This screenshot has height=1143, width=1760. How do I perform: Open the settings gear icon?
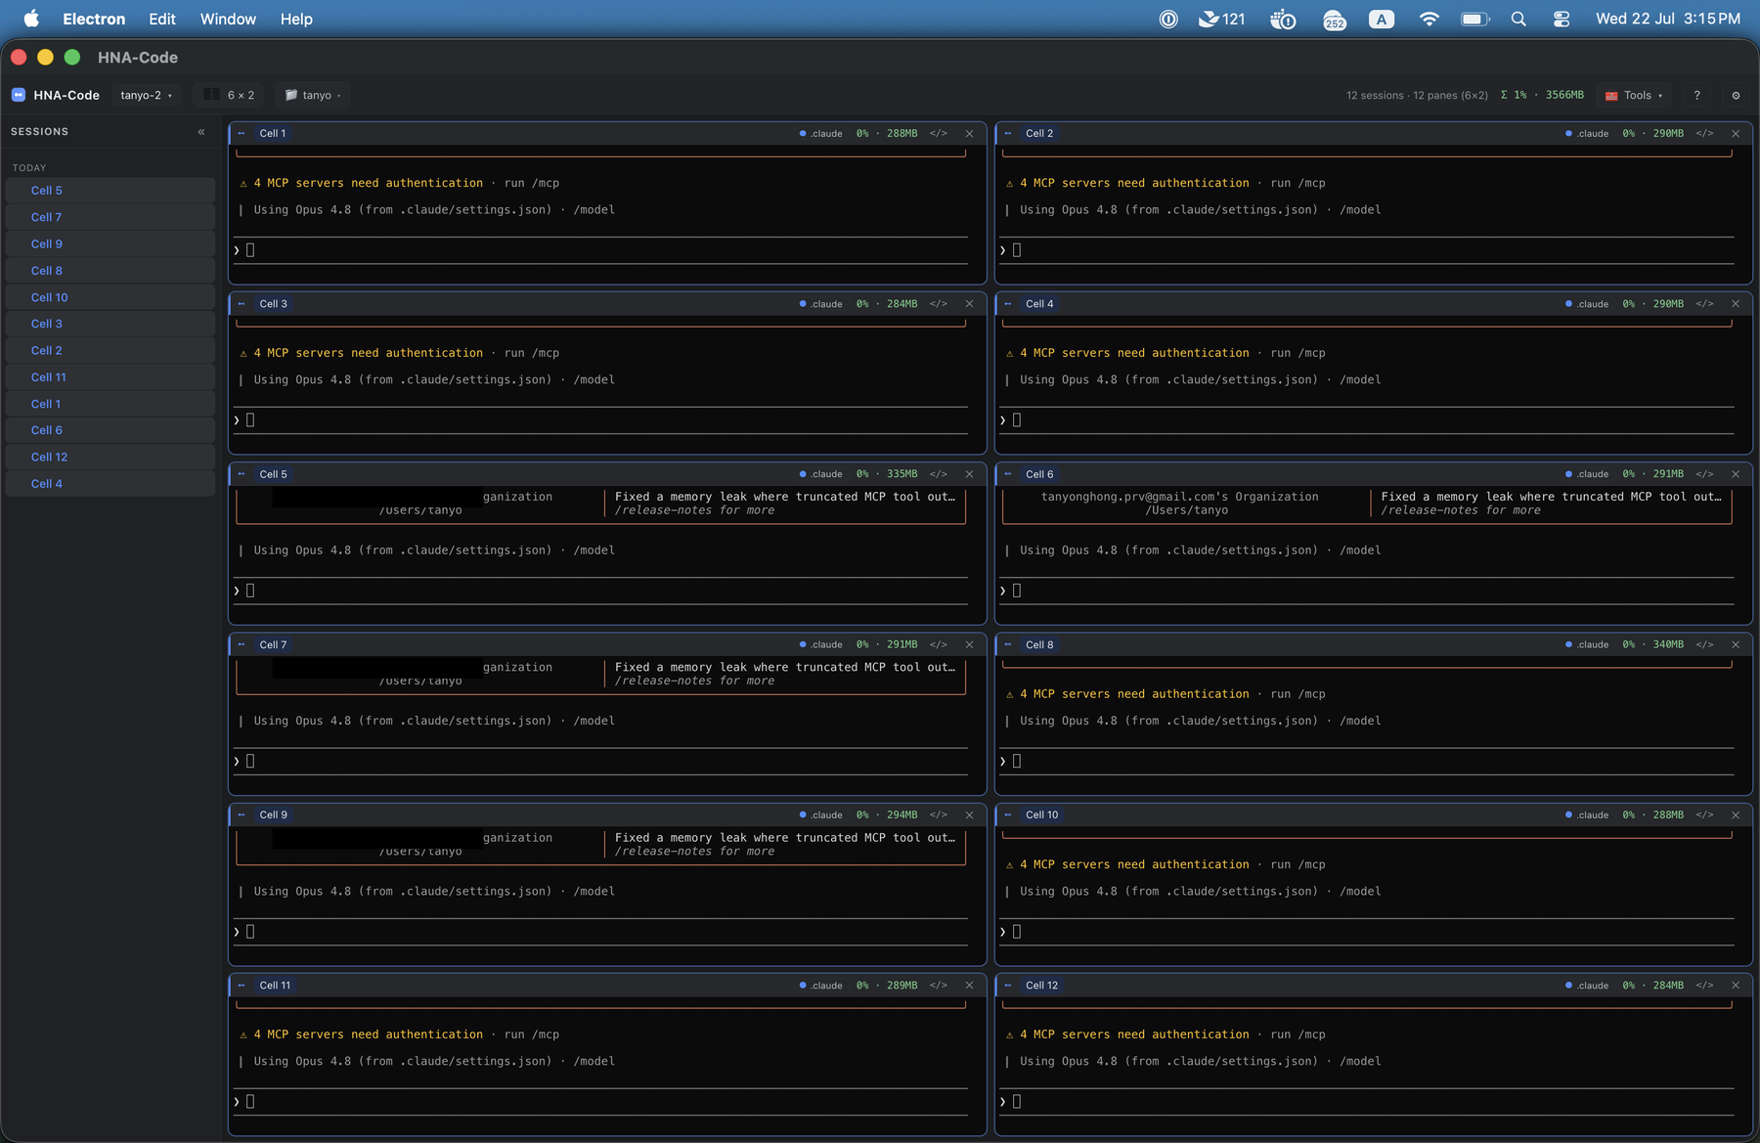1736,96
